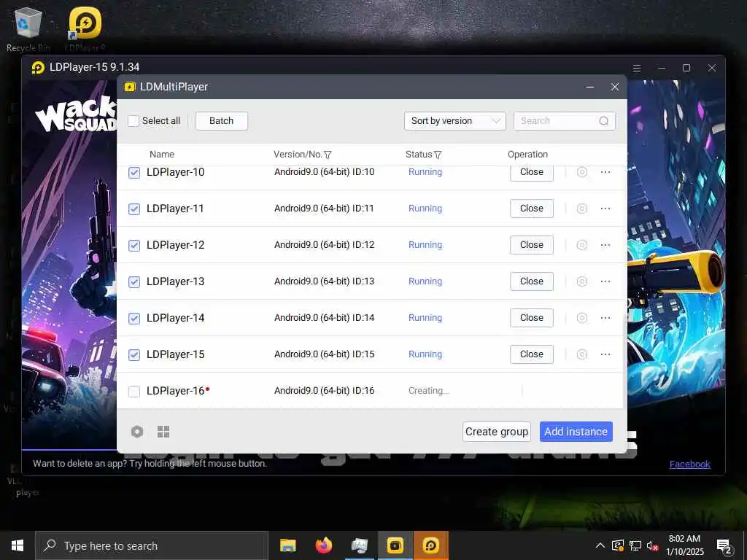Close the LDPlayer-11 instance
This screenshot has height=560, width=747.
coord(532,209)
